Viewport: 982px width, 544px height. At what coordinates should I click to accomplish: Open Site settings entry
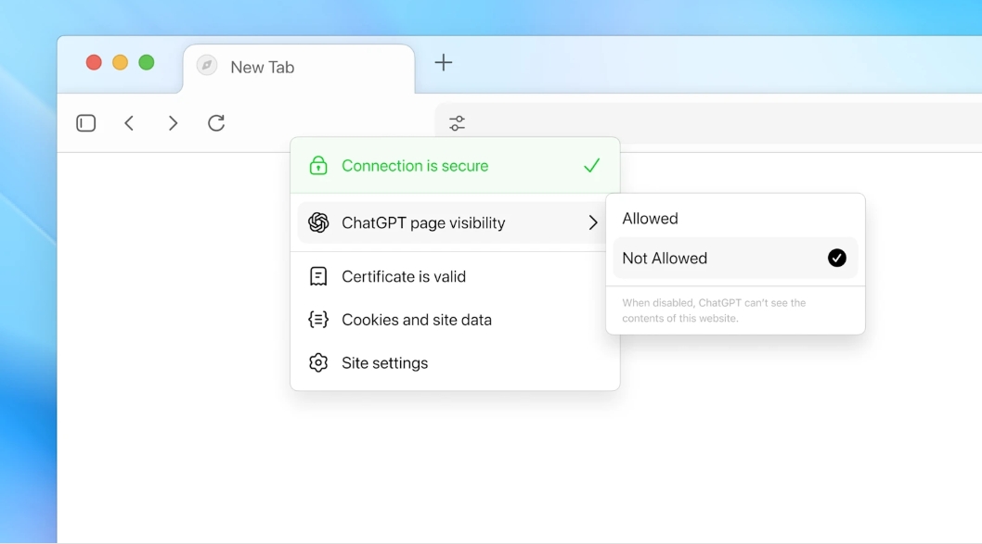click(456, 362)
